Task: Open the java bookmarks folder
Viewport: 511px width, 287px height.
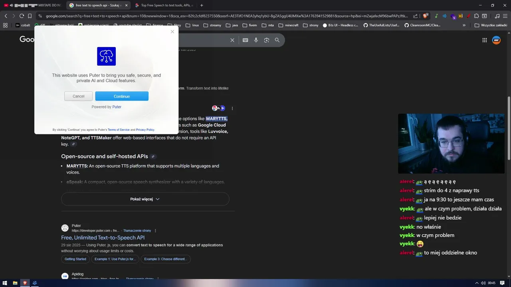Action: [x=232, y=25]
